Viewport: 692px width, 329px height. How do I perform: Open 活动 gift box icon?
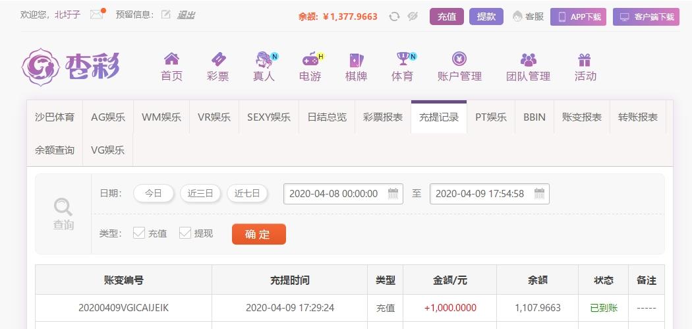click(585, 59)
